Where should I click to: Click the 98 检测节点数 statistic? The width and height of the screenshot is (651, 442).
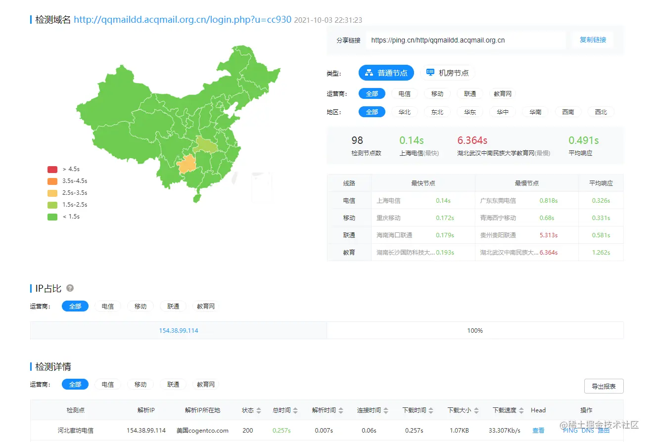[x=357, y=140]
